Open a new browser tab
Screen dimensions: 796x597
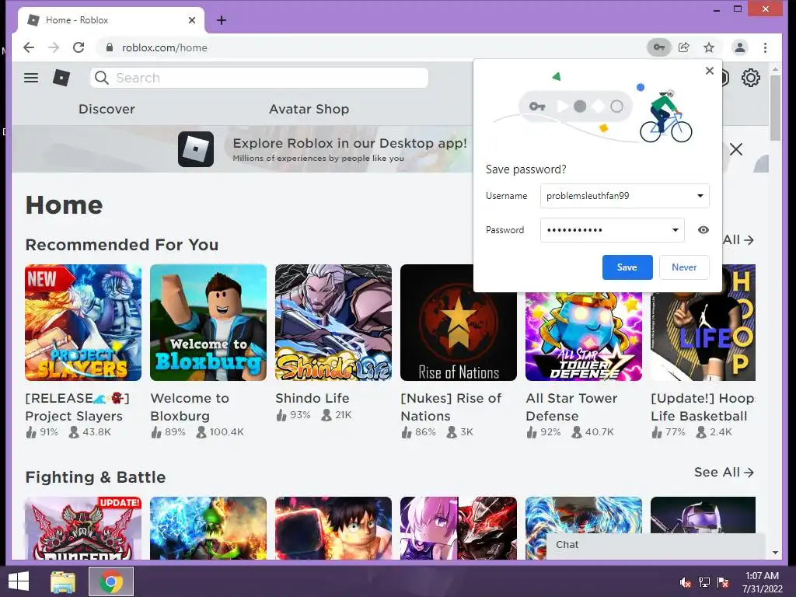pos(222,20)
